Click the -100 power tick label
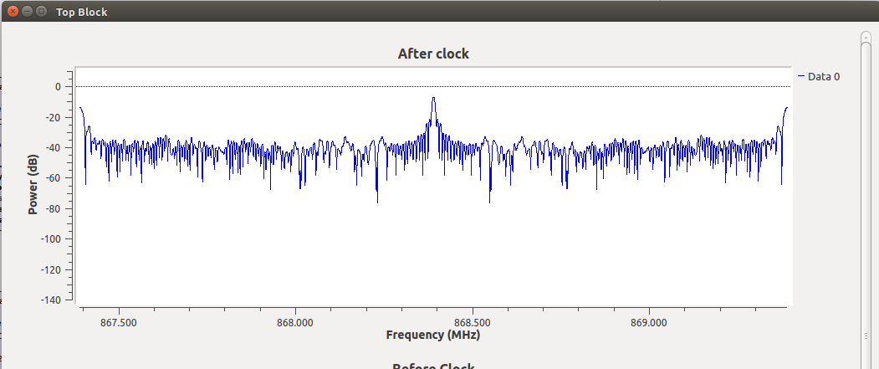This screenshot has height=369, width=879. 50,239
